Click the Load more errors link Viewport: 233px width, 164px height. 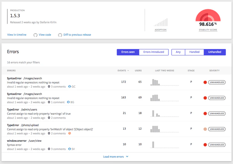[x=113, y=157]
